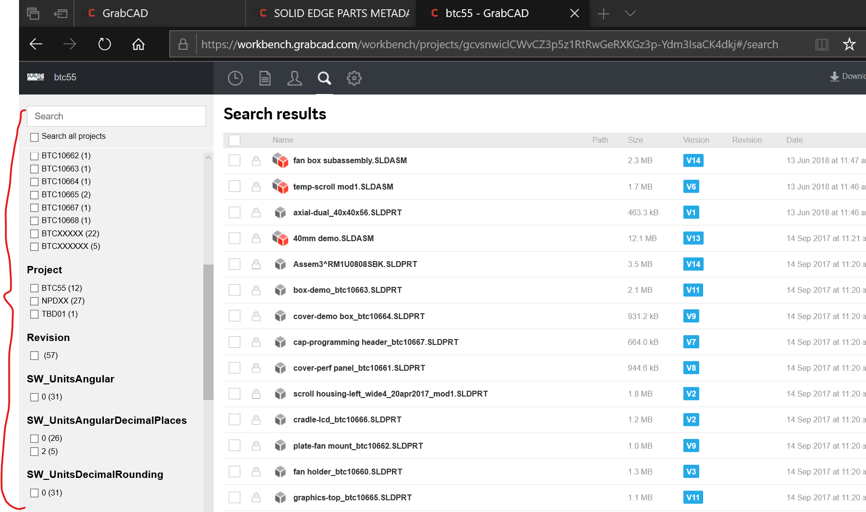The height and width of the screenshot is (512, 866).
Task: Click lock icon in address bar
Action: [183, 44]
